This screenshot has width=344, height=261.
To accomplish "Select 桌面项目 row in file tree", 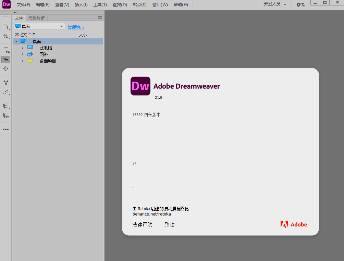I will click(58, 61).
